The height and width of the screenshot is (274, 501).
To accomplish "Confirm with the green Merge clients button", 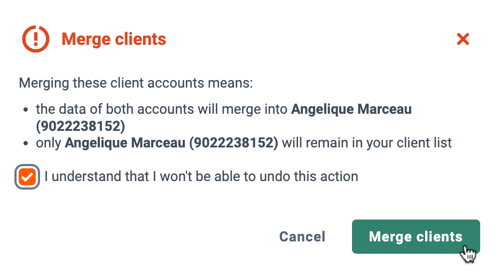I will pyautogui.click(x=416, y=237).
